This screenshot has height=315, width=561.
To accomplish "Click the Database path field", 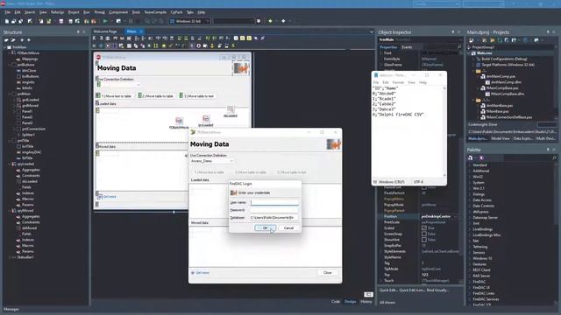I will coord(274,218).
